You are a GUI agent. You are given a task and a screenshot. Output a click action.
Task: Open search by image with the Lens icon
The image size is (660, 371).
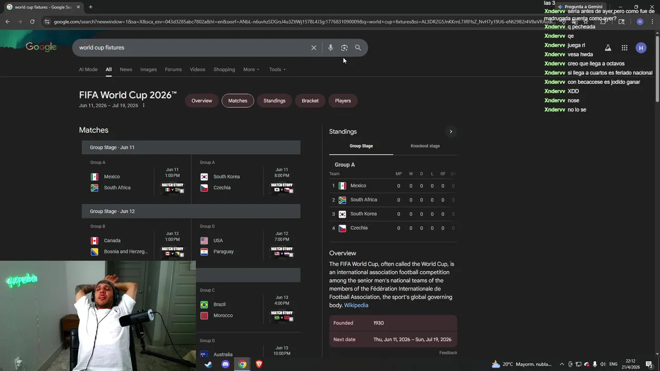tap(344, 47)
